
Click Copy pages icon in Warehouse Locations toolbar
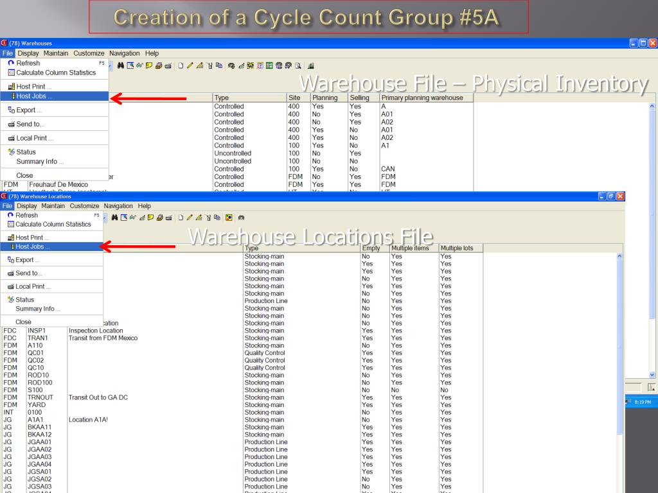(217, 218)
